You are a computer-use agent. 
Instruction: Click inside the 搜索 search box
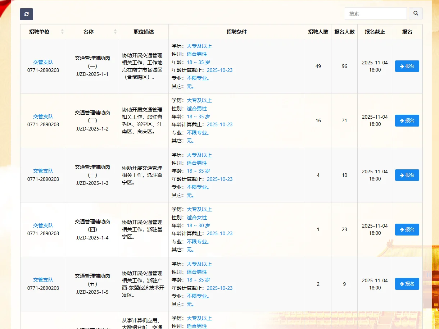(x=376, y=13)
